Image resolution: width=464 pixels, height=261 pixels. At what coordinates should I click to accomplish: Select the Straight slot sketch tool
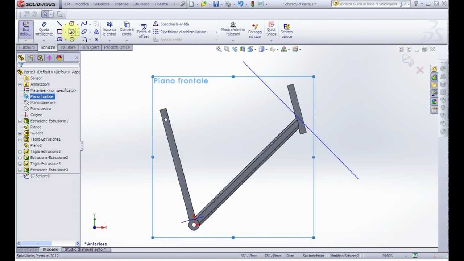pyautogui.click(x=59, y=39)
